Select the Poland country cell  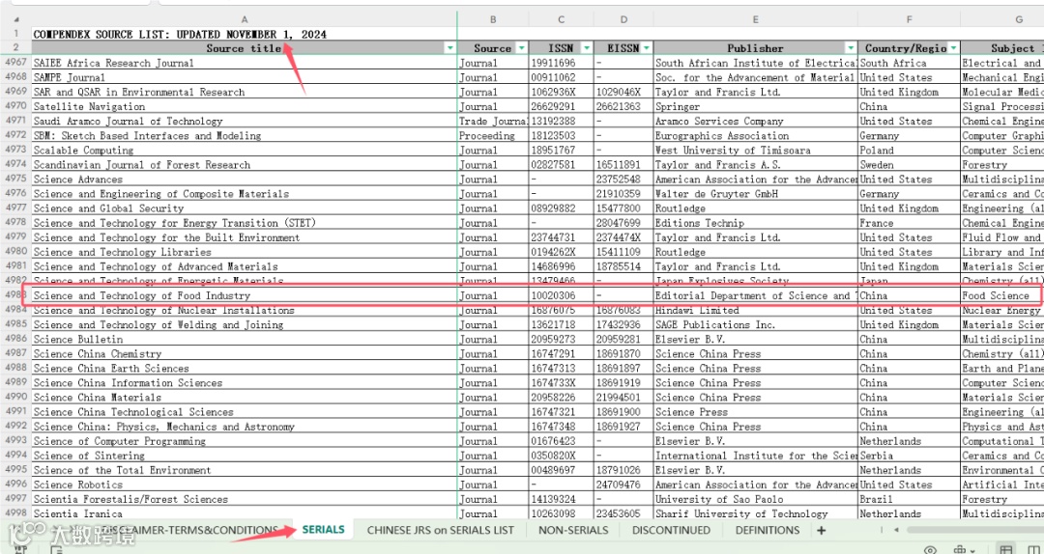point(909,151)
